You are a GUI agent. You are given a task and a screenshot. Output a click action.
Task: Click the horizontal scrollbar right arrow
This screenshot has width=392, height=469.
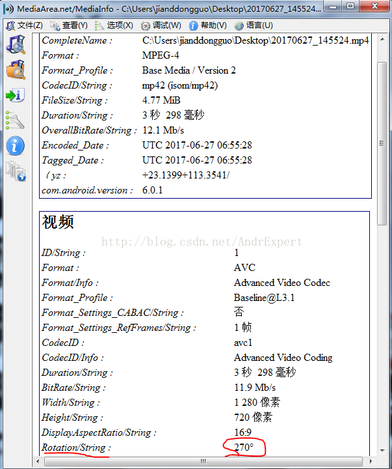point(371,461)
